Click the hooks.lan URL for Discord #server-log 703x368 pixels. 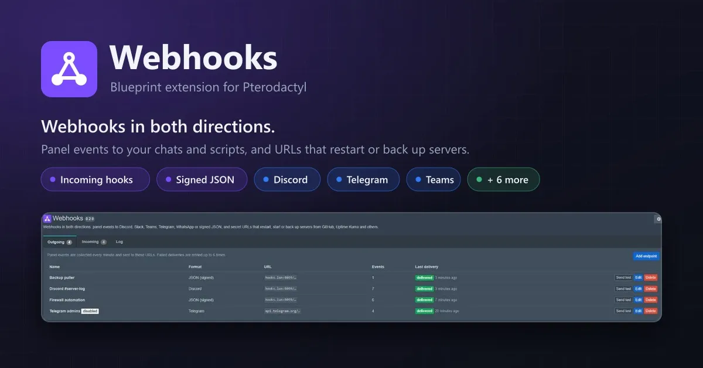[281, 288]
